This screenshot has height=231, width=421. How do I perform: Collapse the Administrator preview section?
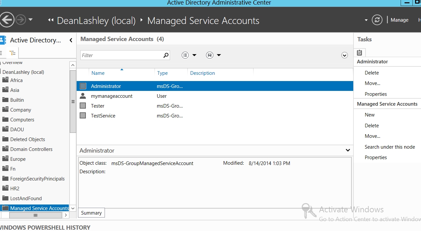(x=348, y=150)
